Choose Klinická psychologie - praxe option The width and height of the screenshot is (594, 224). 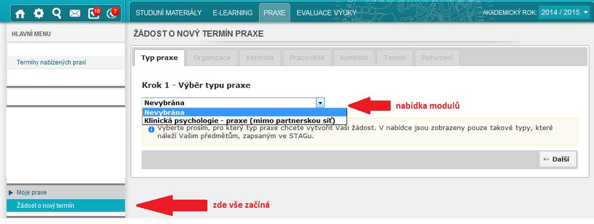click(x=244, y=121)
